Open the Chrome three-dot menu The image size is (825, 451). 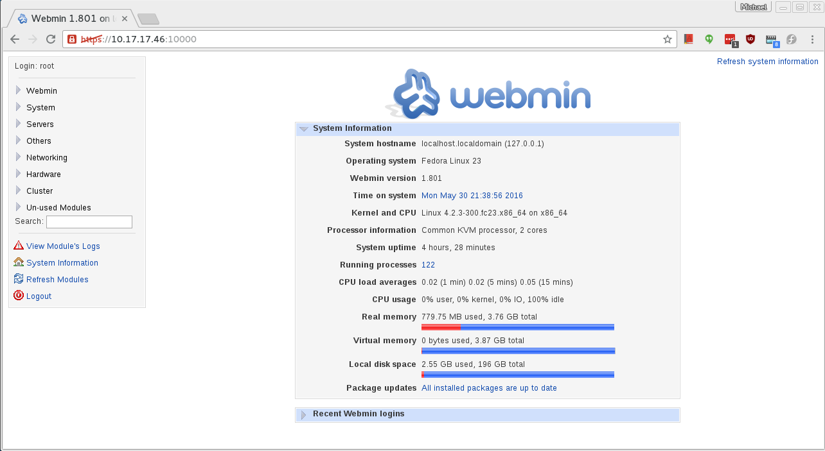tap(812, 39)
